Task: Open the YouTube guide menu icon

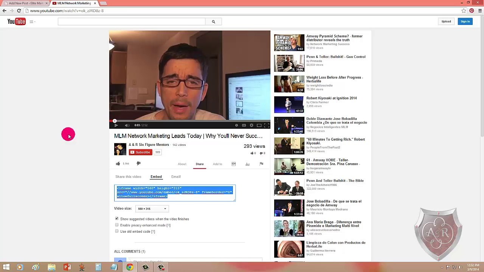Action: pyautogui.click(x=32, y=22)
